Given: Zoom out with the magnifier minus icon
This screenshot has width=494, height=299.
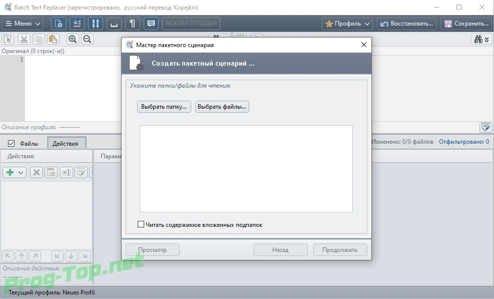Looking at the screenshot, I should point(87,39).
